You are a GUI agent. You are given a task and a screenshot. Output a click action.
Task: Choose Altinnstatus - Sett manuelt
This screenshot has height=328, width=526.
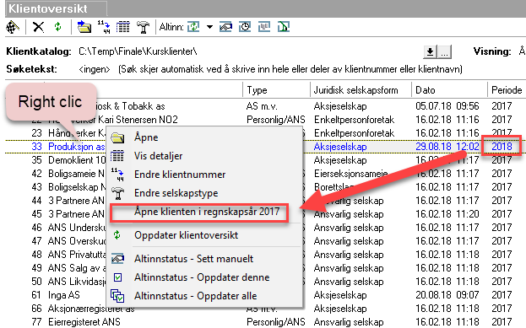pos(204,259)
